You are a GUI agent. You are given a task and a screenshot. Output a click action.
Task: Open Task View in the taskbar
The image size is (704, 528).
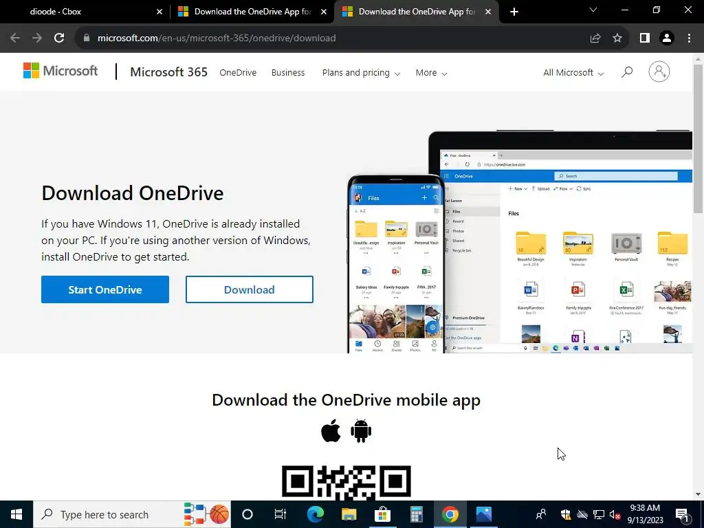tap(280, 514)
